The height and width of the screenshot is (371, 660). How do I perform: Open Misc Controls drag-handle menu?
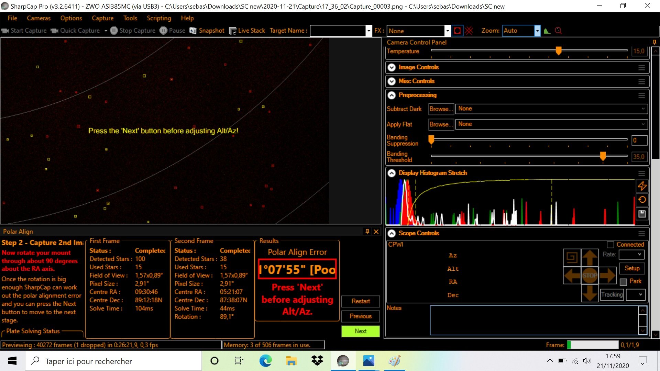click(x=641, y=81)
